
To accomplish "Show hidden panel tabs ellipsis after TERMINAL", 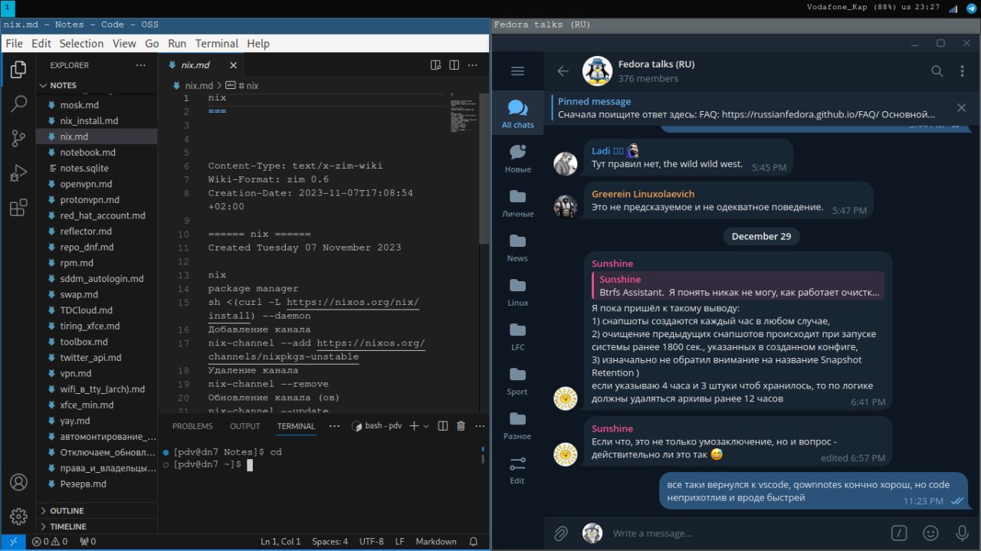I will tap(333, 426).
